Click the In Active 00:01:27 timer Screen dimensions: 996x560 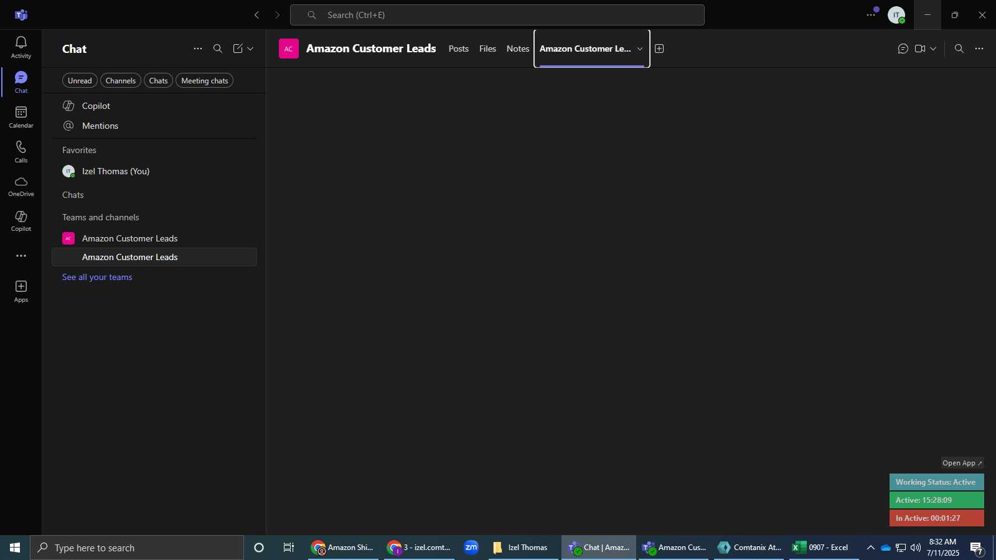point(937,518)
